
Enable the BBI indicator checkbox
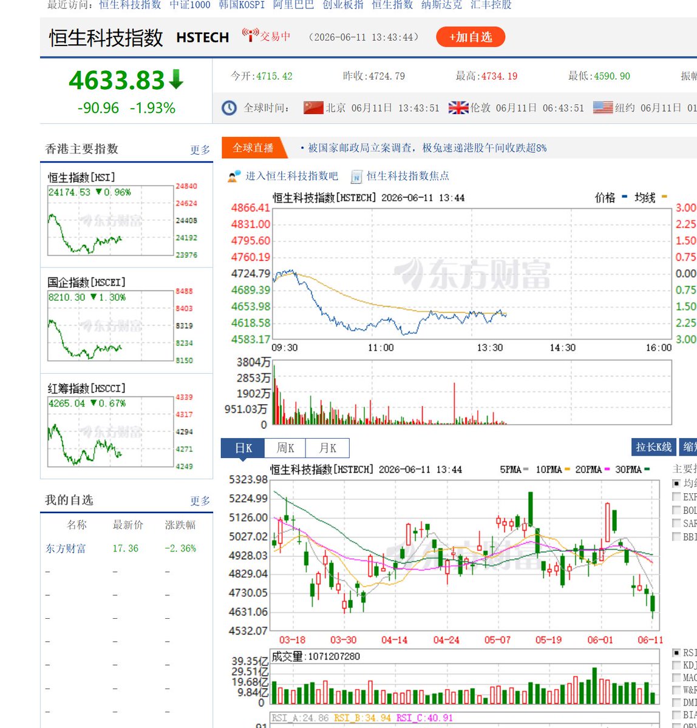[676, 536]
